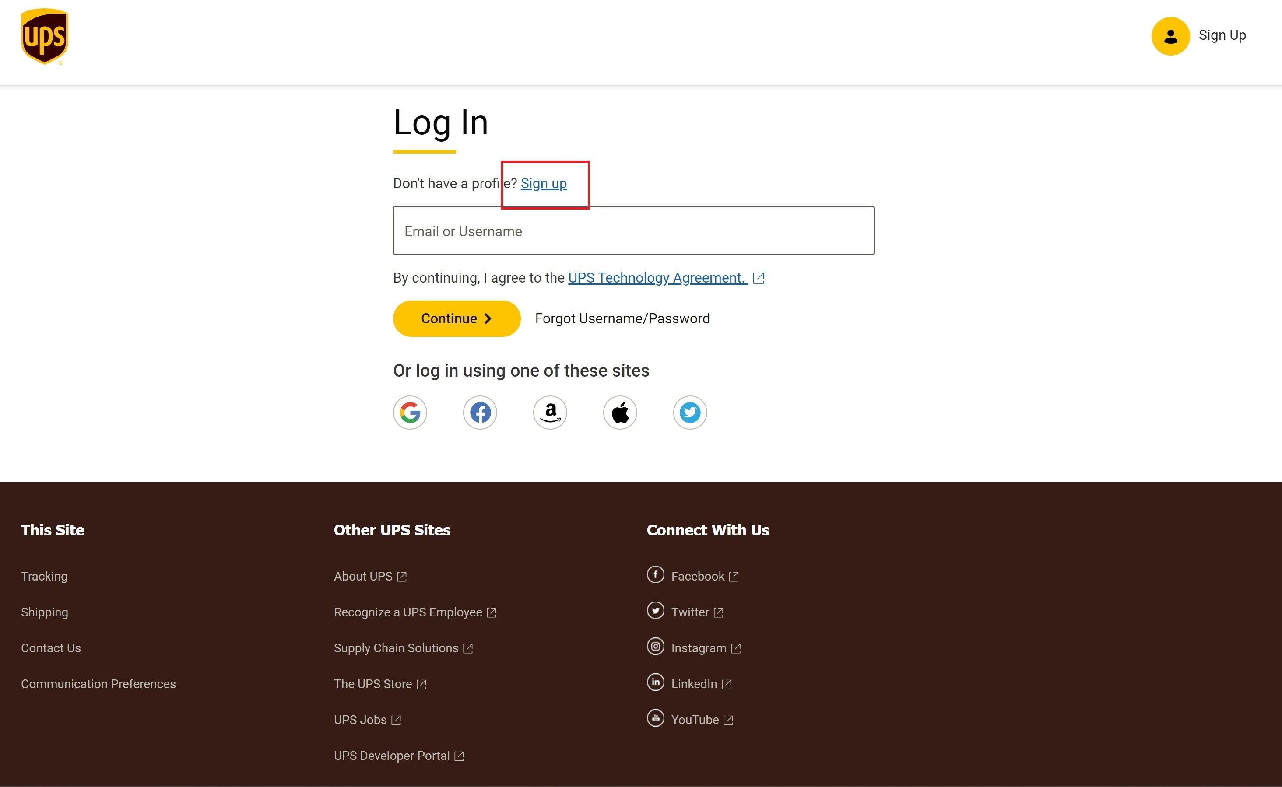Click the UPS shield logo
Viewport: 1282px width, 787px height.
tap(44, 36)
